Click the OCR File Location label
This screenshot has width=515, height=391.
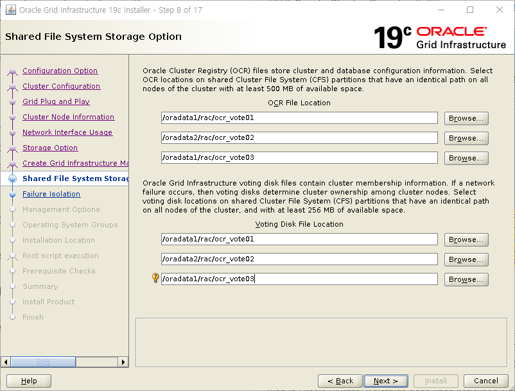pyautogui.click(x=299, y=103)
